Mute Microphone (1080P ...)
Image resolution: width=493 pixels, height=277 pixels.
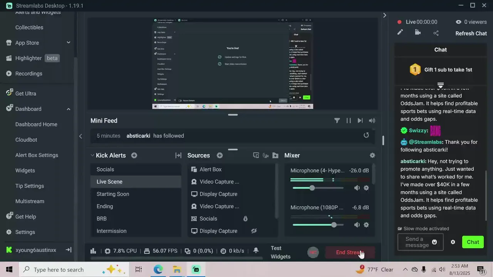357,225
